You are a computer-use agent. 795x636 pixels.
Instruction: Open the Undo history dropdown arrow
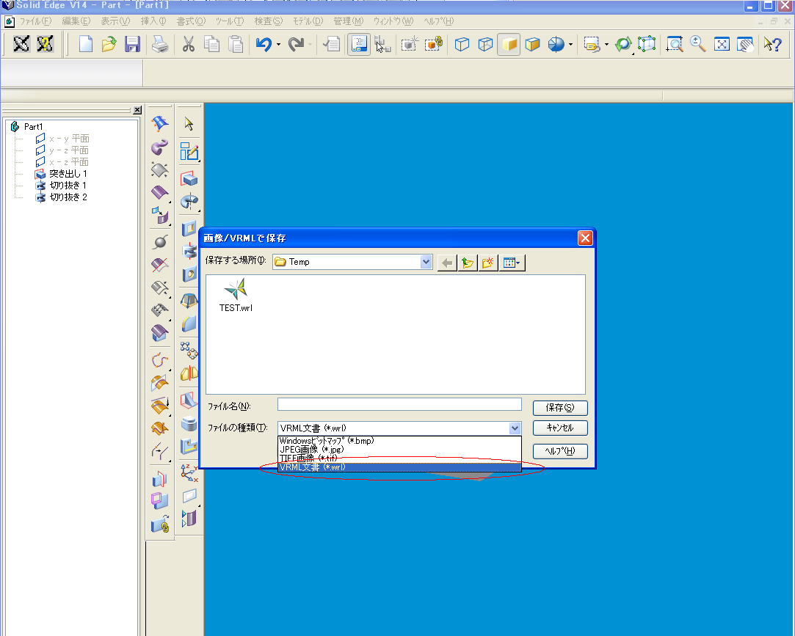(278, 45)
